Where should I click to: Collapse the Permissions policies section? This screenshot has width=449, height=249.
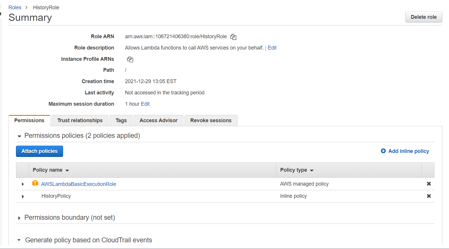[x=19, y=136]
